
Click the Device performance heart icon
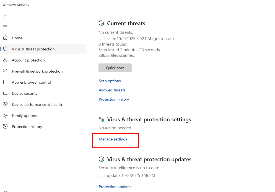5,104
